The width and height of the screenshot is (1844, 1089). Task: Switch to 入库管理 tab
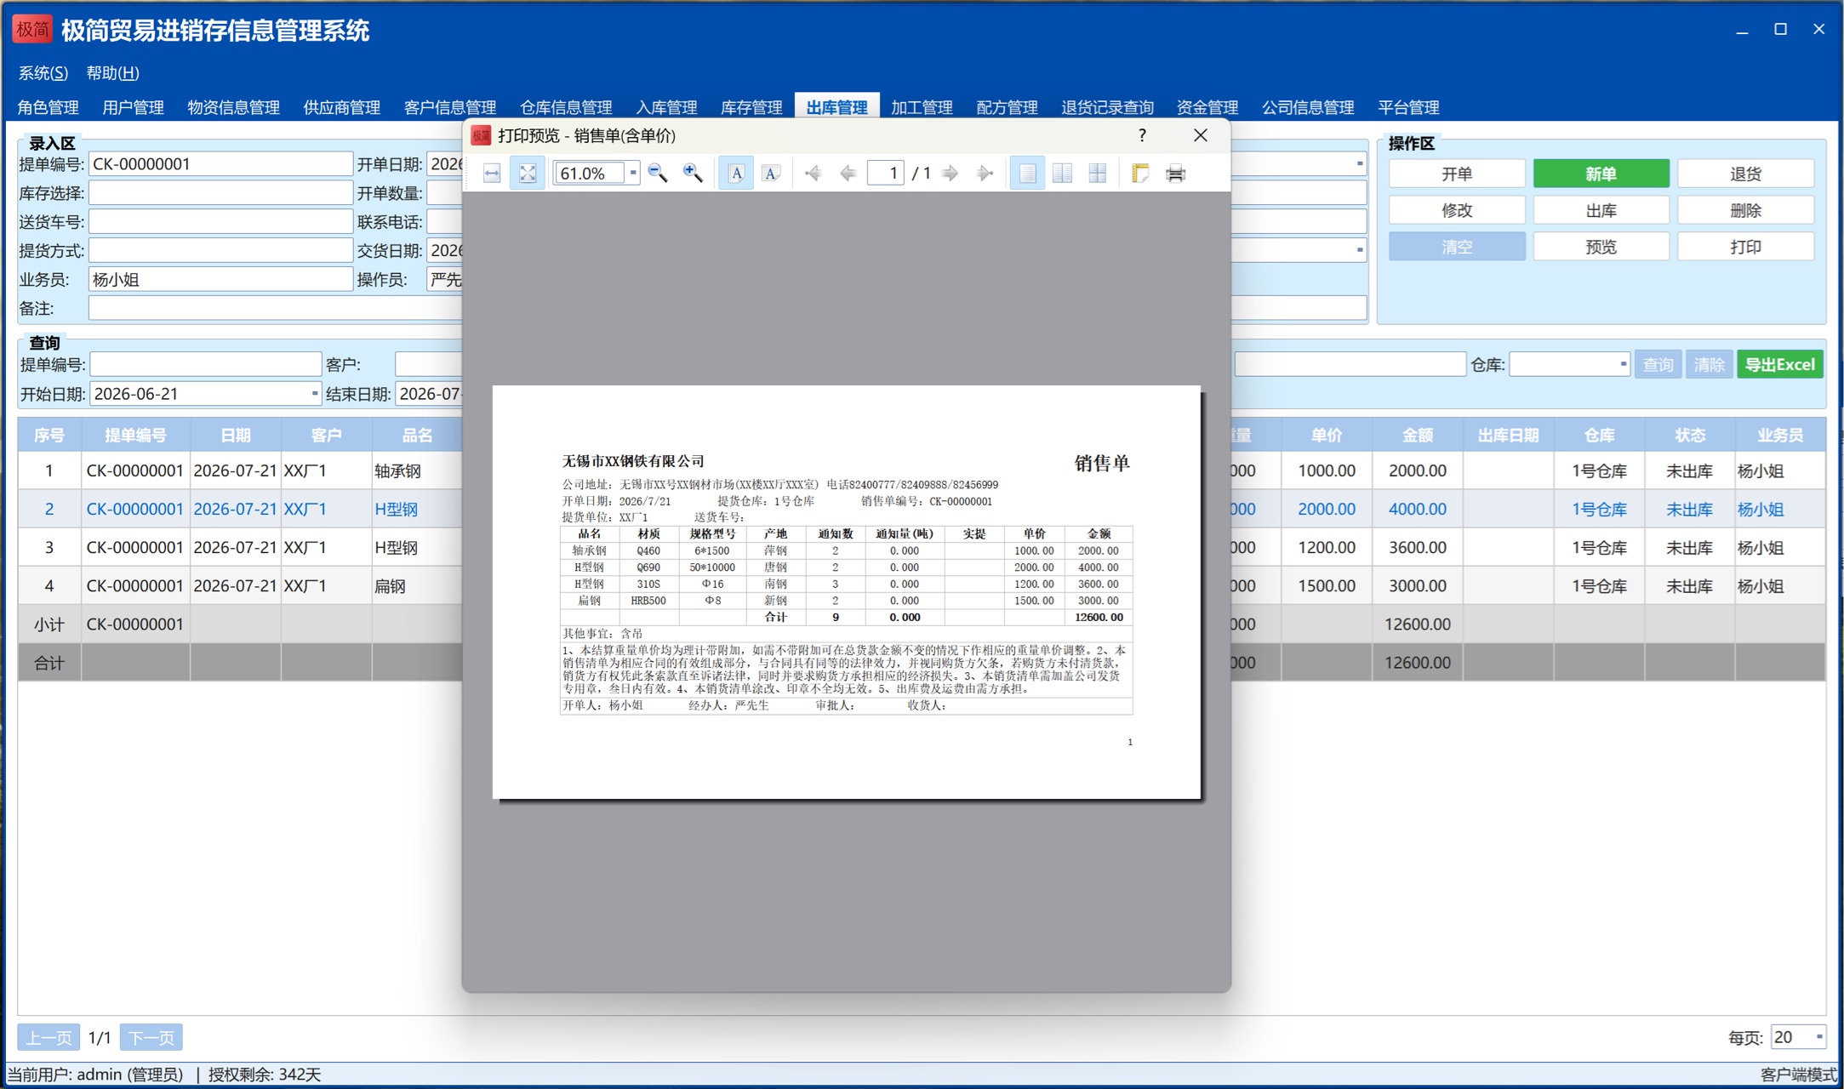(667, 107)
